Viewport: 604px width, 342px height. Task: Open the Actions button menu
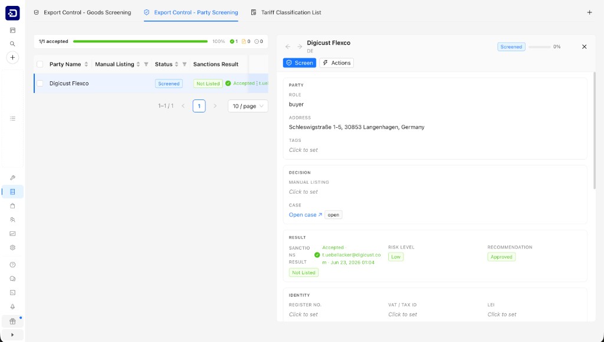pos(337,62)
